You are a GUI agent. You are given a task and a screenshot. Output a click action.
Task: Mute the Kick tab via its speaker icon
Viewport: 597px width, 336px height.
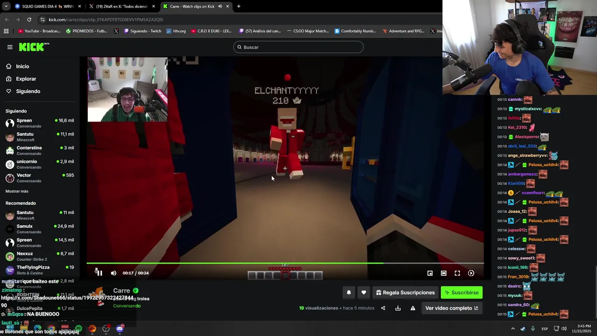pos(220,7)
